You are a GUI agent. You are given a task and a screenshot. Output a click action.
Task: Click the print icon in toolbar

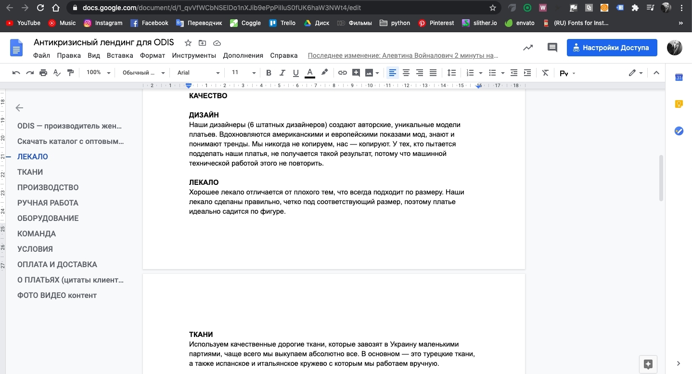pos(43,73)
